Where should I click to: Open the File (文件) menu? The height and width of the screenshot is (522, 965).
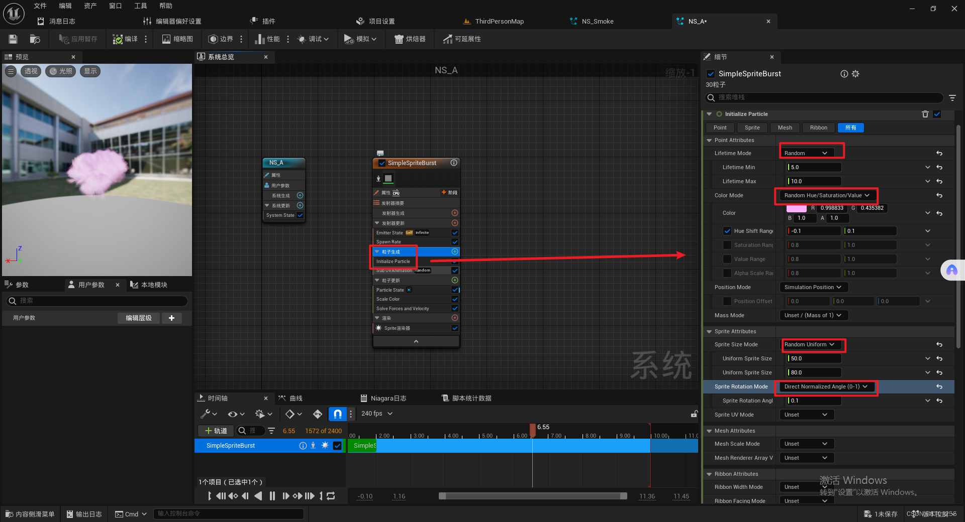pos(40,6)
